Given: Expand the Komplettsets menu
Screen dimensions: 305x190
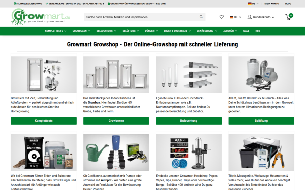Looking at the screenshot, I should pyautogui.click(x=55, y=31).
